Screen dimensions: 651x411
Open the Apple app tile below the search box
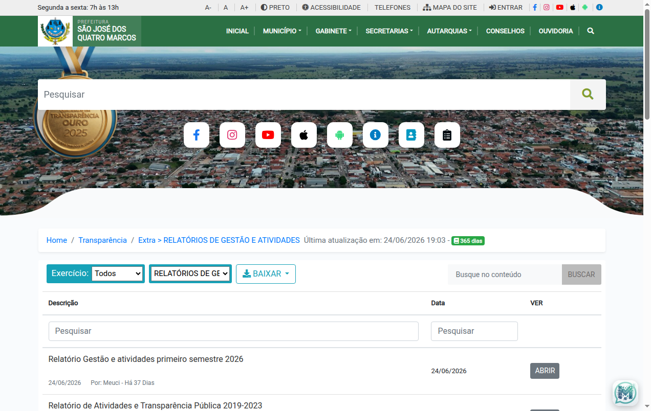(x=304, y=135)
